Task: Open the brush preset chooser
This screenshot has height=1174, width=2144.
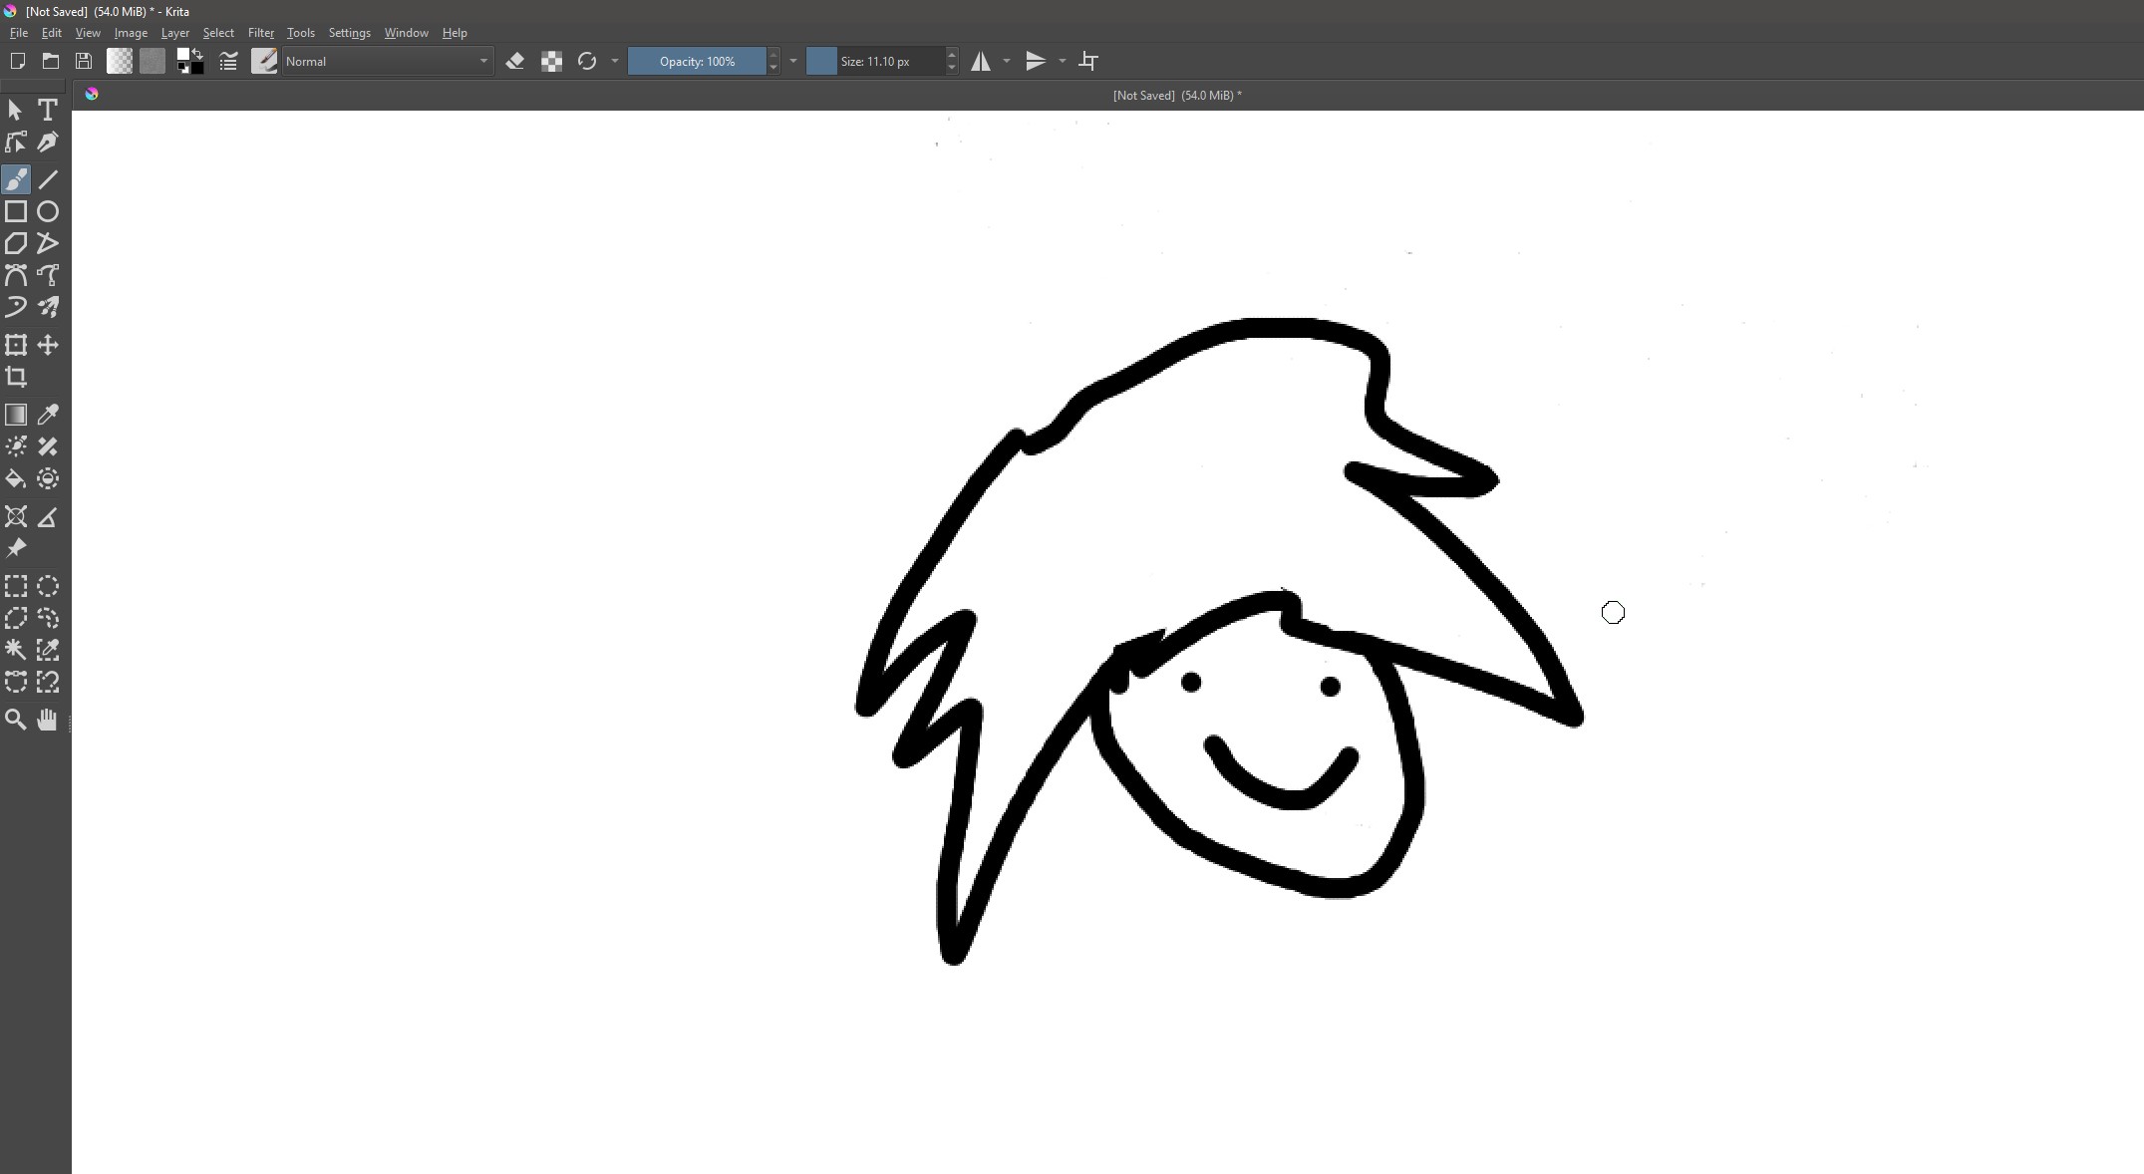Action: pos(264,62)
